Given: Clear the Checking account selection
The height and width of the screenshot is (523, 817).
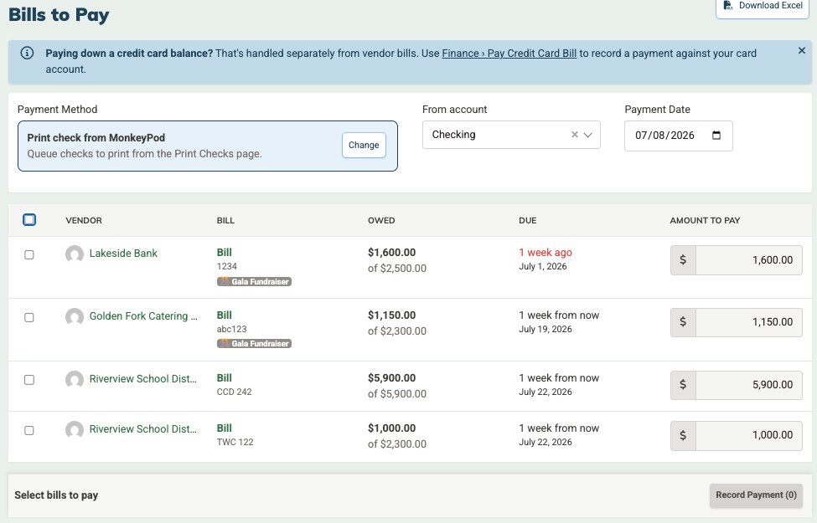Looking at the screenshot, I should [x=574, y=135].
